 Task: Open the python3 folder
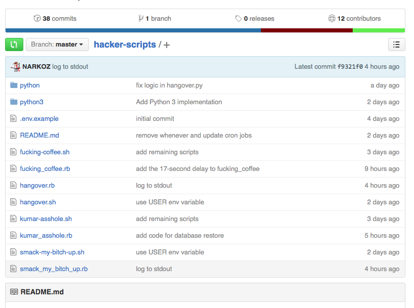tap(32, 102)
